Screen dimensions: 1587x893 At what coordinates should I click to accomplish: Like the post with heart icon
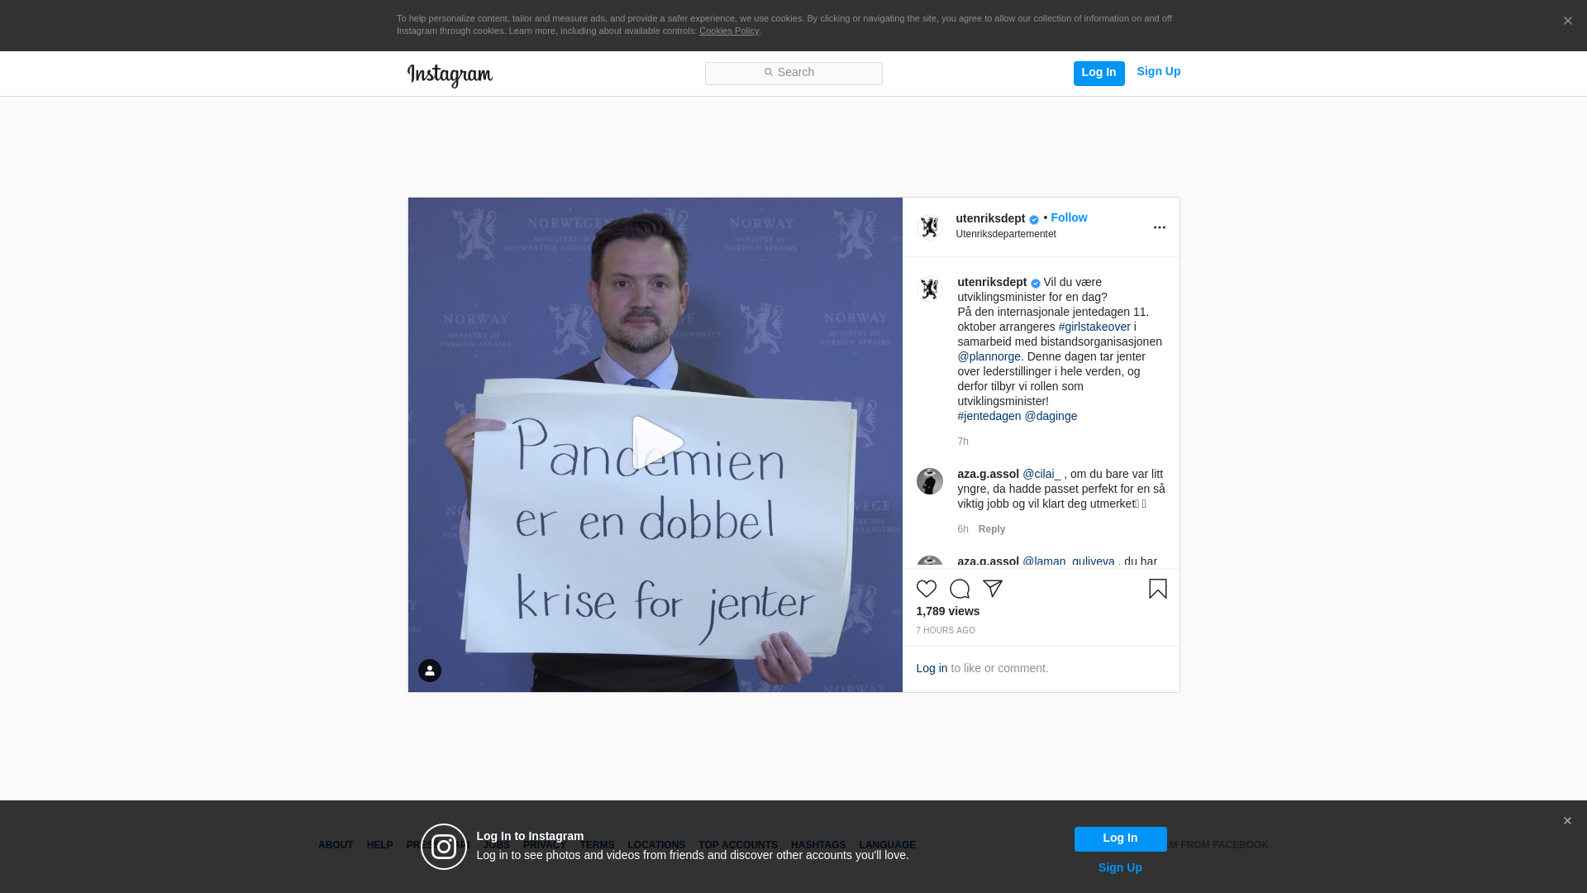tap(926, 589)
